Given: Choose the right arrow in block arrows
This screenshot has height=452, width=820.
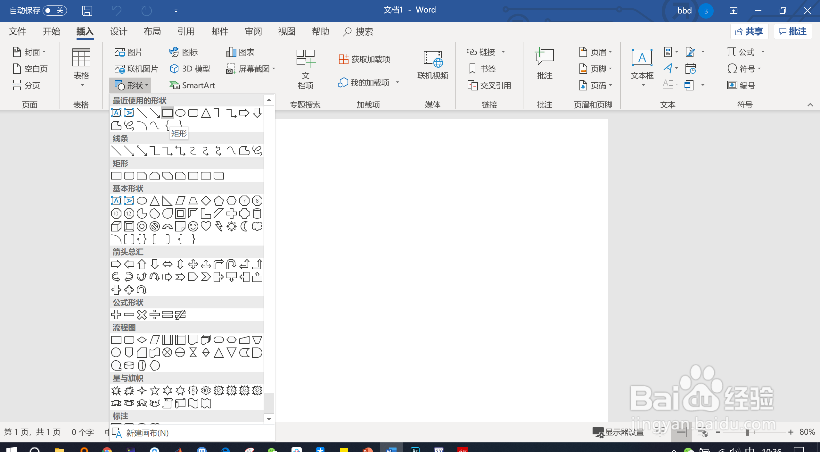Looking at the screenshot, I should [116, 264].
